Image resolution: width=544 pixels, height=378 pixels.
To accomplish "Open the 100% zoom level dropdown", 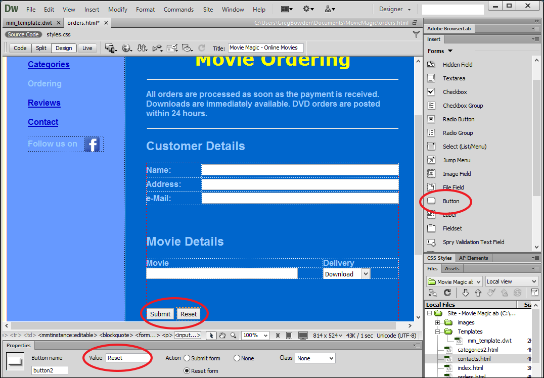I will pos(255,336).
